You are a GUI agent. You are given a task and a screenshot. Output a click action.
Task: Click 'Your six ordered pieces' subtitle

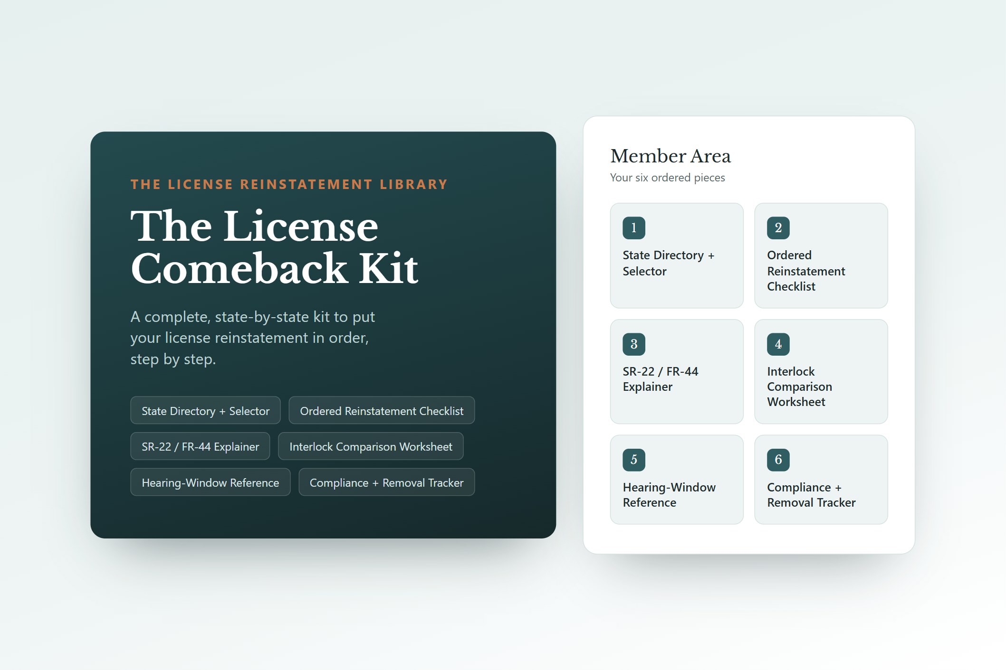(x=668, y=178)
